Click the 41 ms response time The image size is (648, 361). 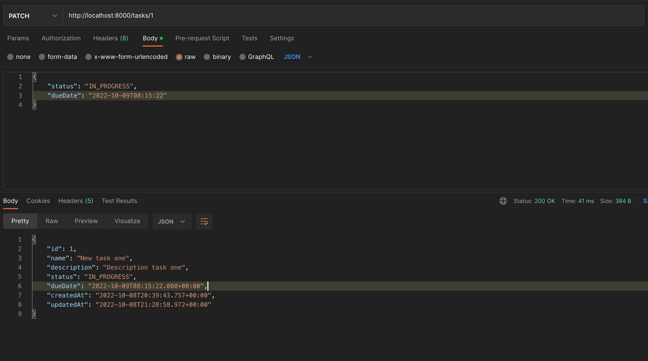(586, 201)
